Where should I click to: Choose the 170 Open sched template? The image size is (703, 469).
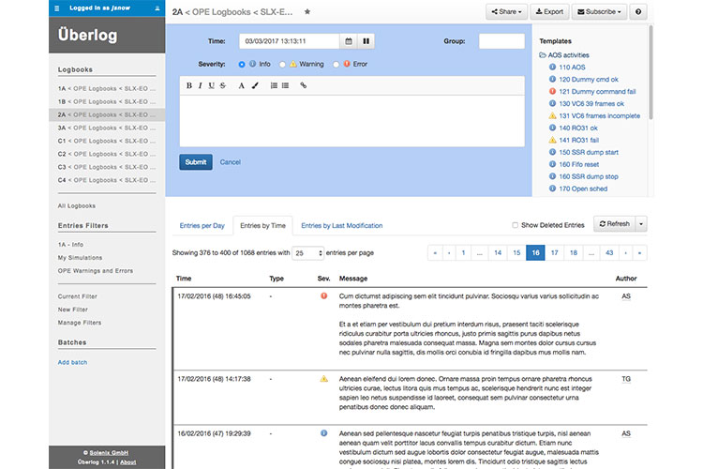(583, 189)
